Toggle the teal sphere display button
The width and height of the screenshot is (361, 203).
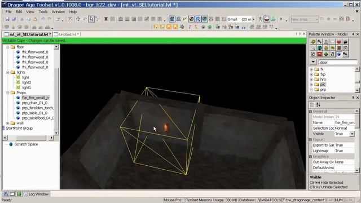pyautogui.click(x=204, y=19)
